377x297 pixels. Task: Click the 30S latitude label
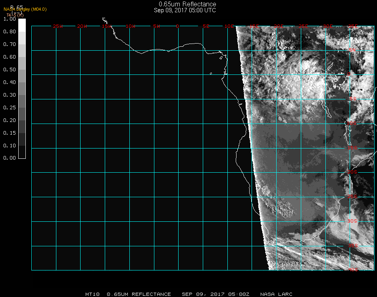(352, 221)
